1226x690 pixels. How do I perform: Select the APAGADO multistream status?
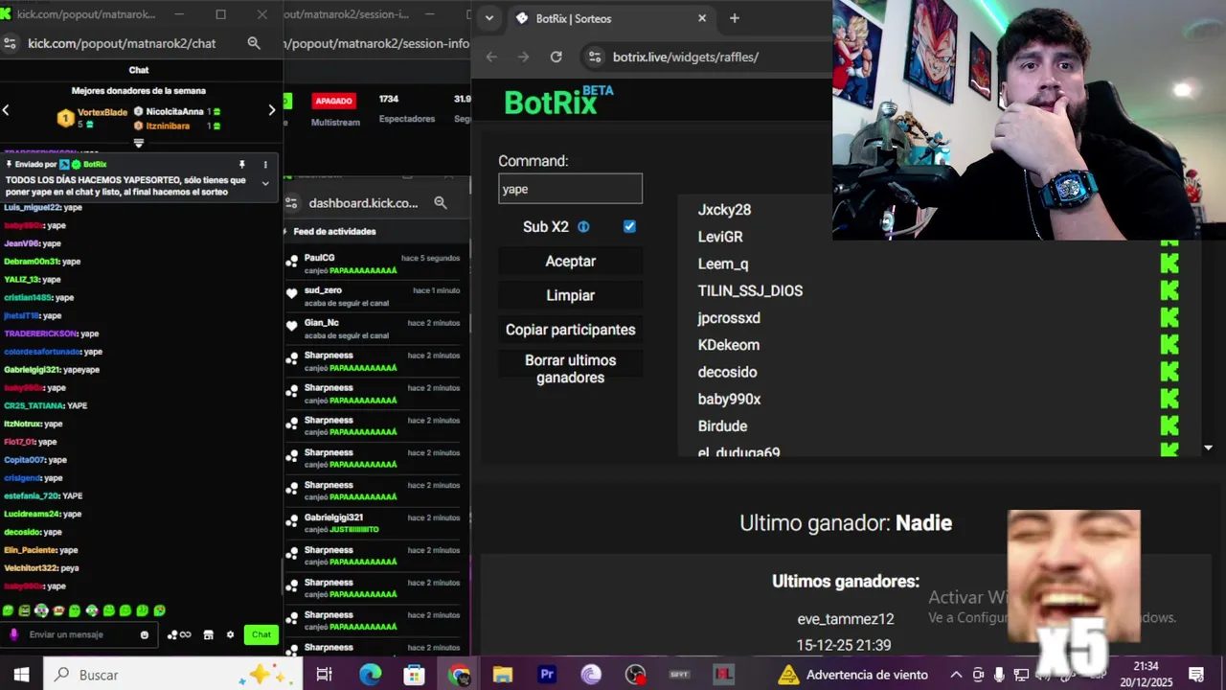coord(334,101)
